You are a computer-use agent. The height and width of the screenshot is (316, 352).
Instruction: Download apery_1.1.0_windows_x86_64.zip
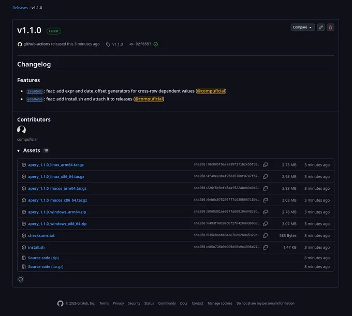click(57, 224)
